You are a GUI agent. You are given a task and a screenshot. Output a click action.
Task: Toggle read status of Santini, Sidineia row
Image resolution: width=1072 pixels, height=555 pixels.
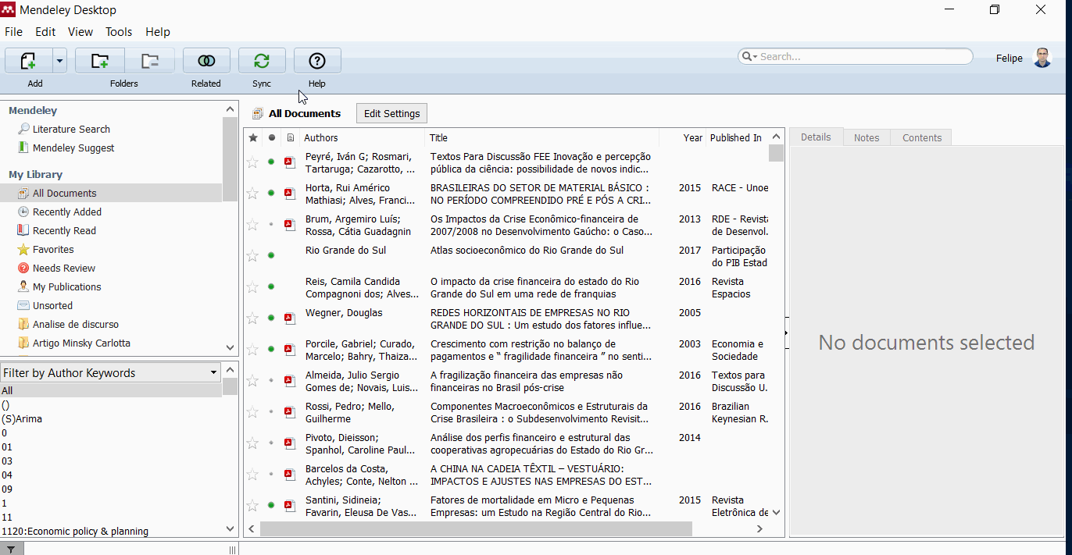(x=271, y=505)
